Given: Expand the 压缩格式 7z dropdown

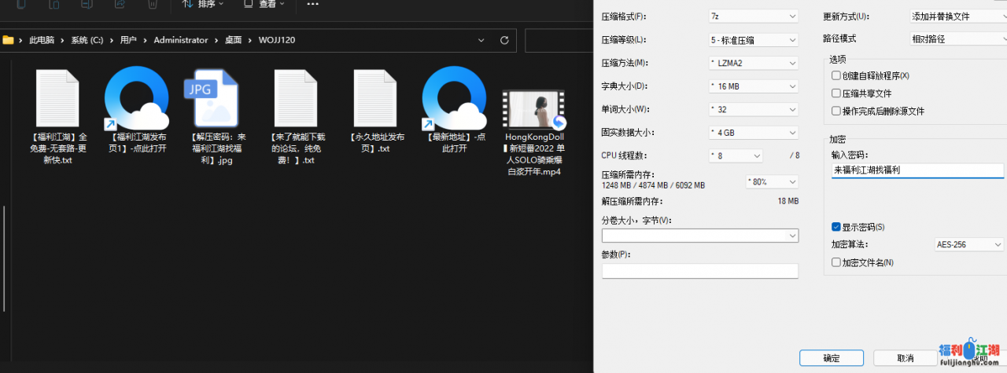Looking at the screenshot, I should (x=753, y=16).
